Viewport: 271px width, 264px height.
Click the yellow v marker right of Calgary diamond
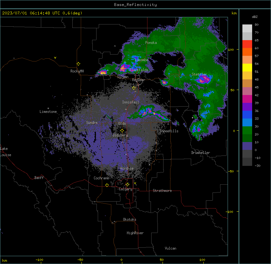tap(135, 183)
